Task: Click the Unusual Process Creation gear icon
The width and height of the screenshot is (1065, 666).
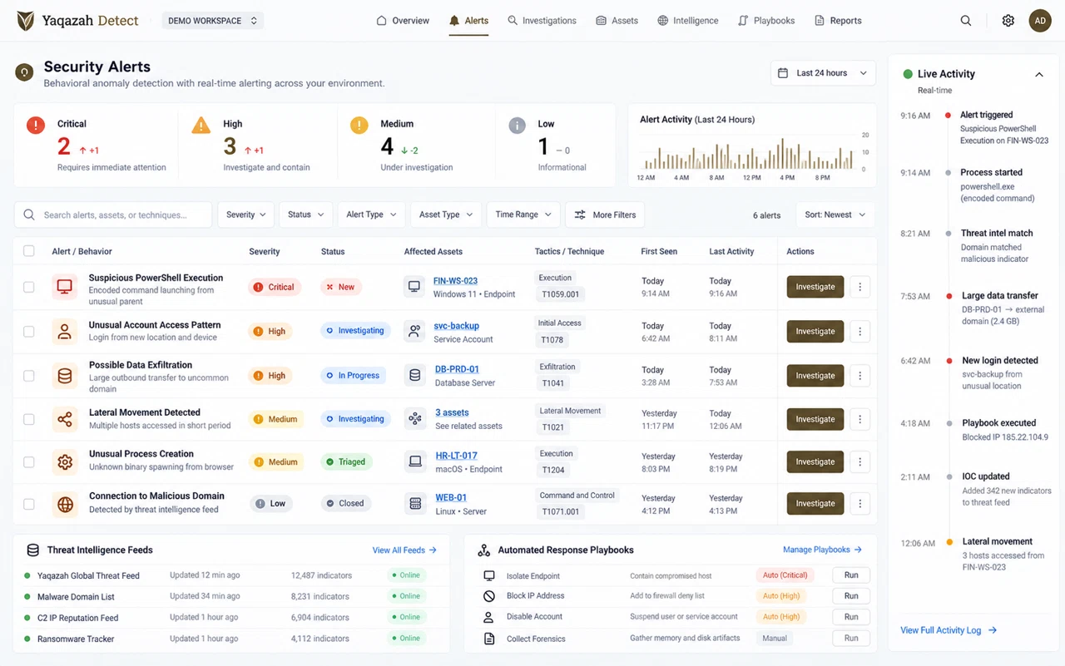Action: [65, 461]
